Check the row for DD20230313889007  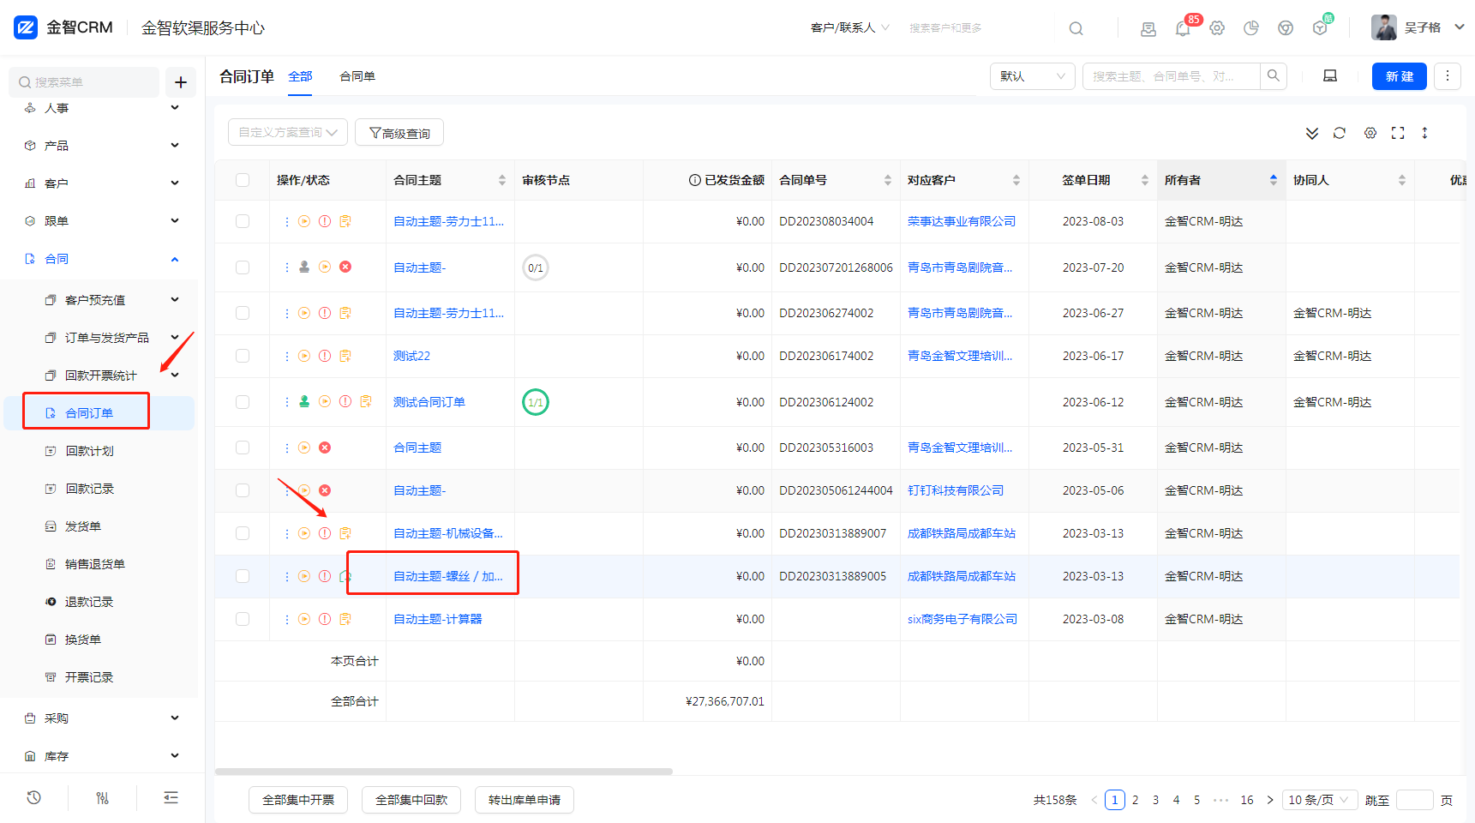243,533
